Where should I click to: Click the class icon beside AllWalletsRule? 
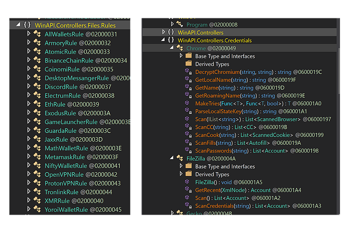(x=37, y=33)
